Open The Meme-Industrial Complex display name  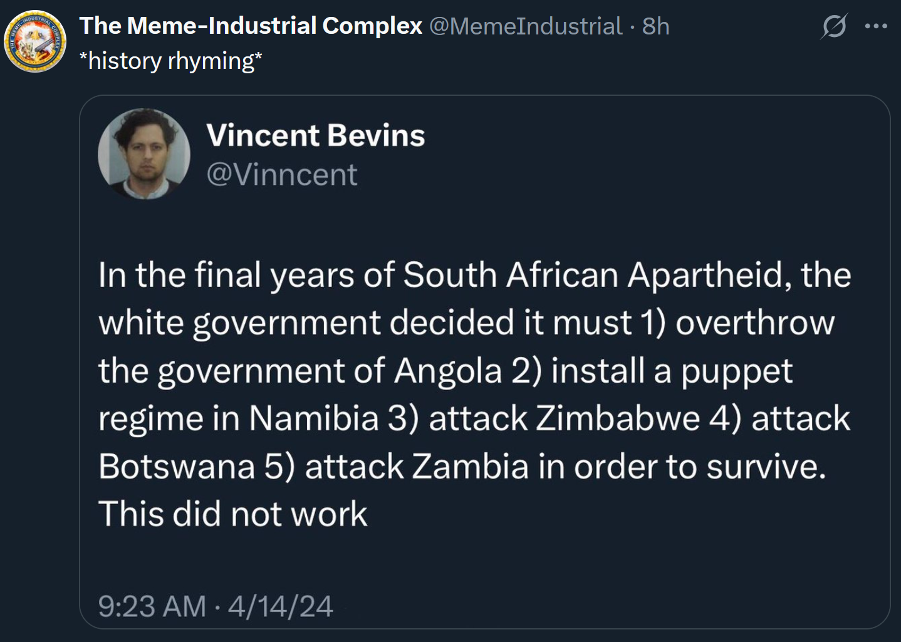coord(251,26)
